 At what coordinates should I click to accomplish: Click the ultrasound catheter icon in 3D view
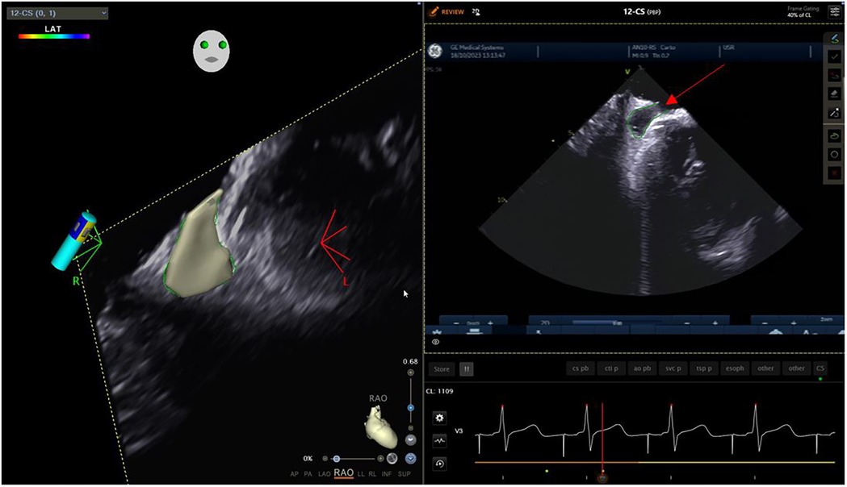[74, 241]
